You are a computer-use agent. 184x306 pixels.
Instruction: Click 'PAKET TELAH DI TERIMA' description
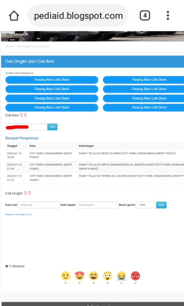click(x=131, y=176)
